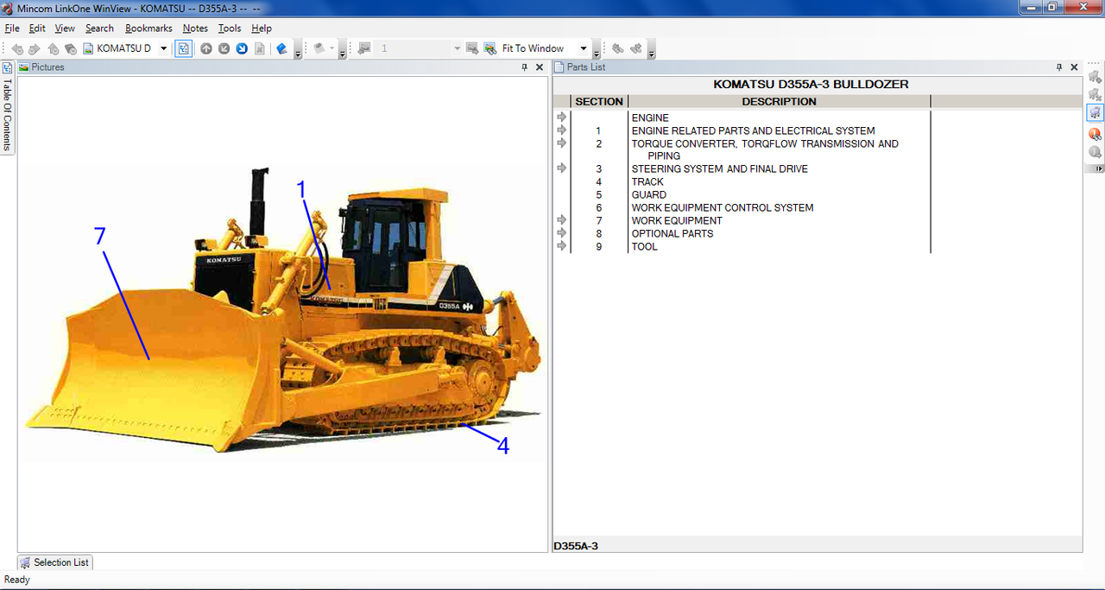Screen dimensions: 1105x590
Task: Open the Table Of Contents side tab
Action: (x=7, y=107)
